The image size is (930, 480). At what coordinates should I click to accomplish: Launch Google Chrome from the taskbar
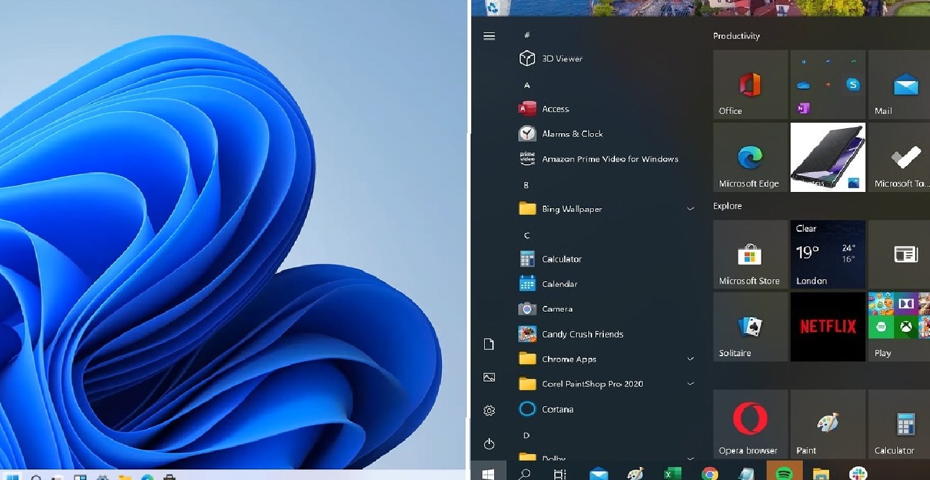[x=709, y=473]
